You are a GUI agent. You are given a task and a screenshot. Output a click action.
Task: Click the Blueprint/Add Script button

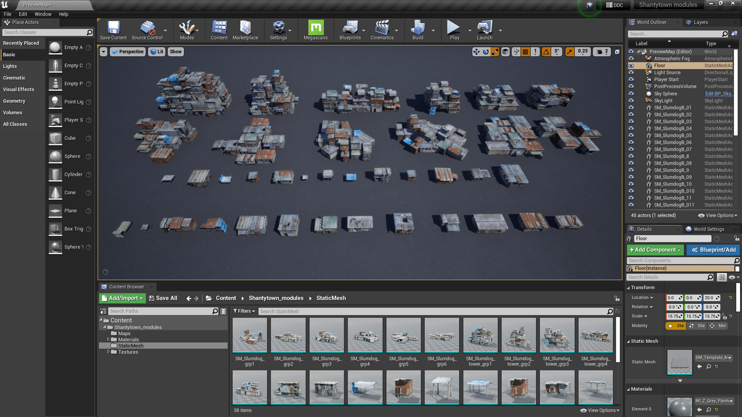713,250
